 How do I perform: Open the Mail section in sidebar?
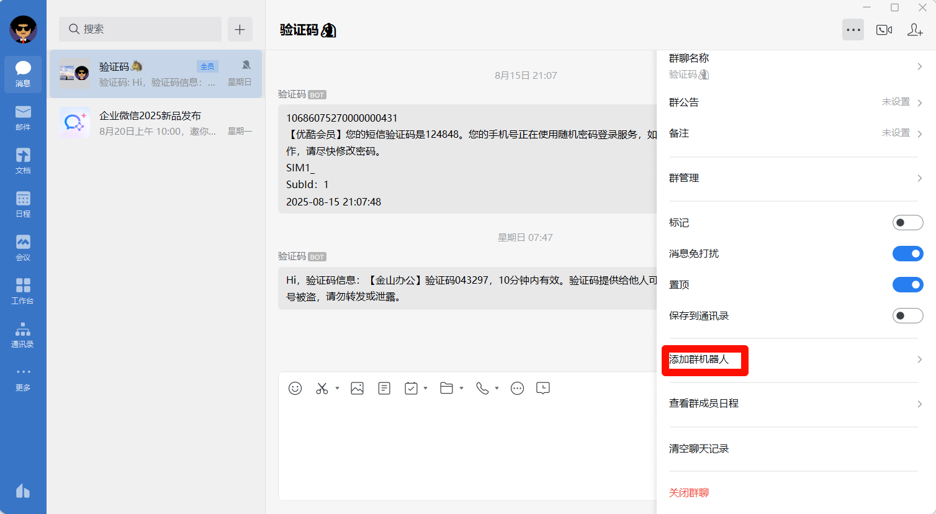pos(23,117)
